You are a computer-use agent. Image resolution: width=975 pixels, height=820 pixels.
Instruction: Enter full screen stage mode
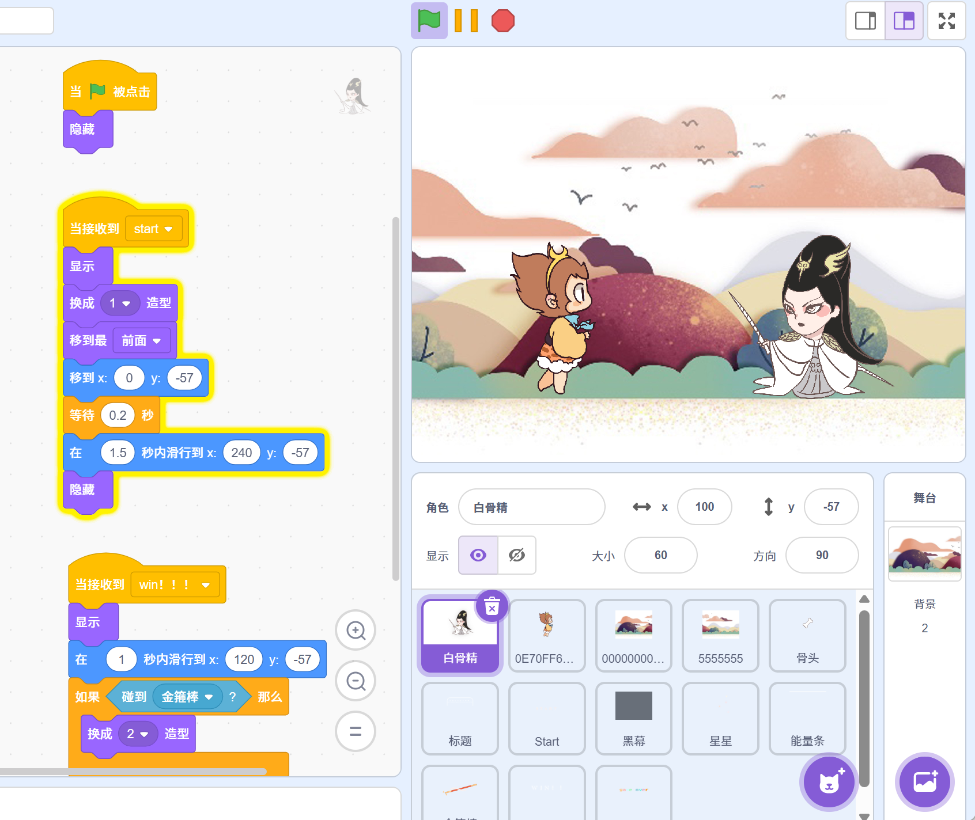pos(946,21)
